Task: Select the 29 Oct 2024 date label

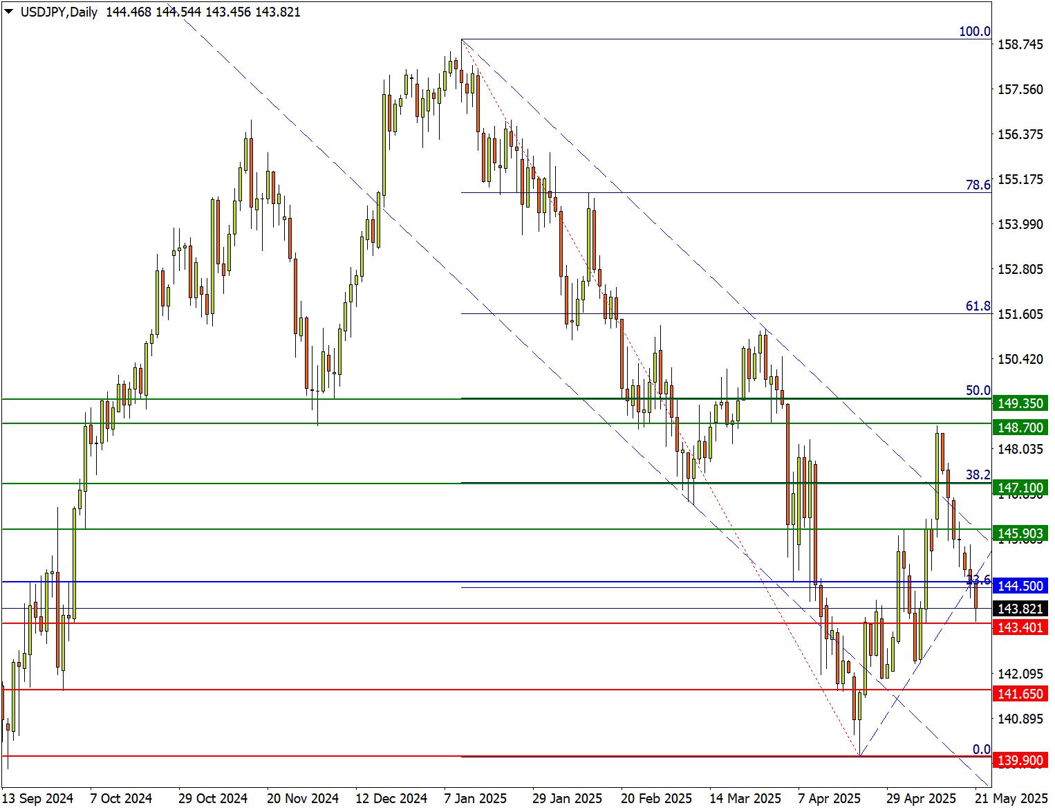Action: point(212,798)
